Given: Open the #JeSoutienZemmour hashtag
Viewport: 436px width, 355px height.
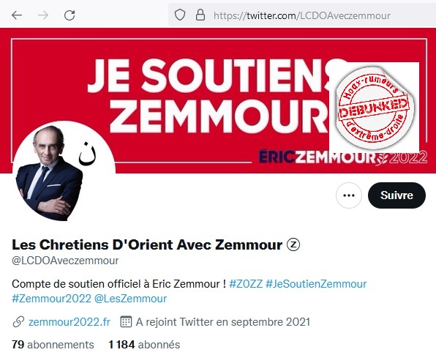Looking at the screenshot, I should [x=316, y=284].
